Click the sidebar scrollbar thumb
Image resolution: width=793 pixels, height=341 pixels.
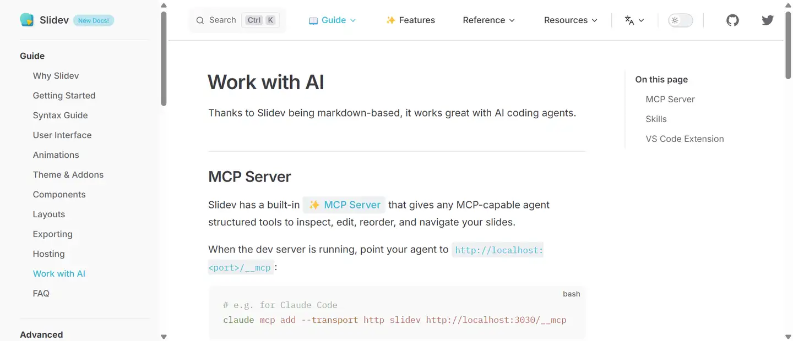point(164,58)
